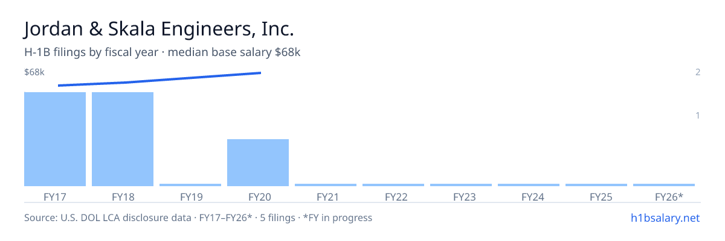Click the FY17 filings bar
The width and height of the screenshot is (725, 241).
point(55,139)
